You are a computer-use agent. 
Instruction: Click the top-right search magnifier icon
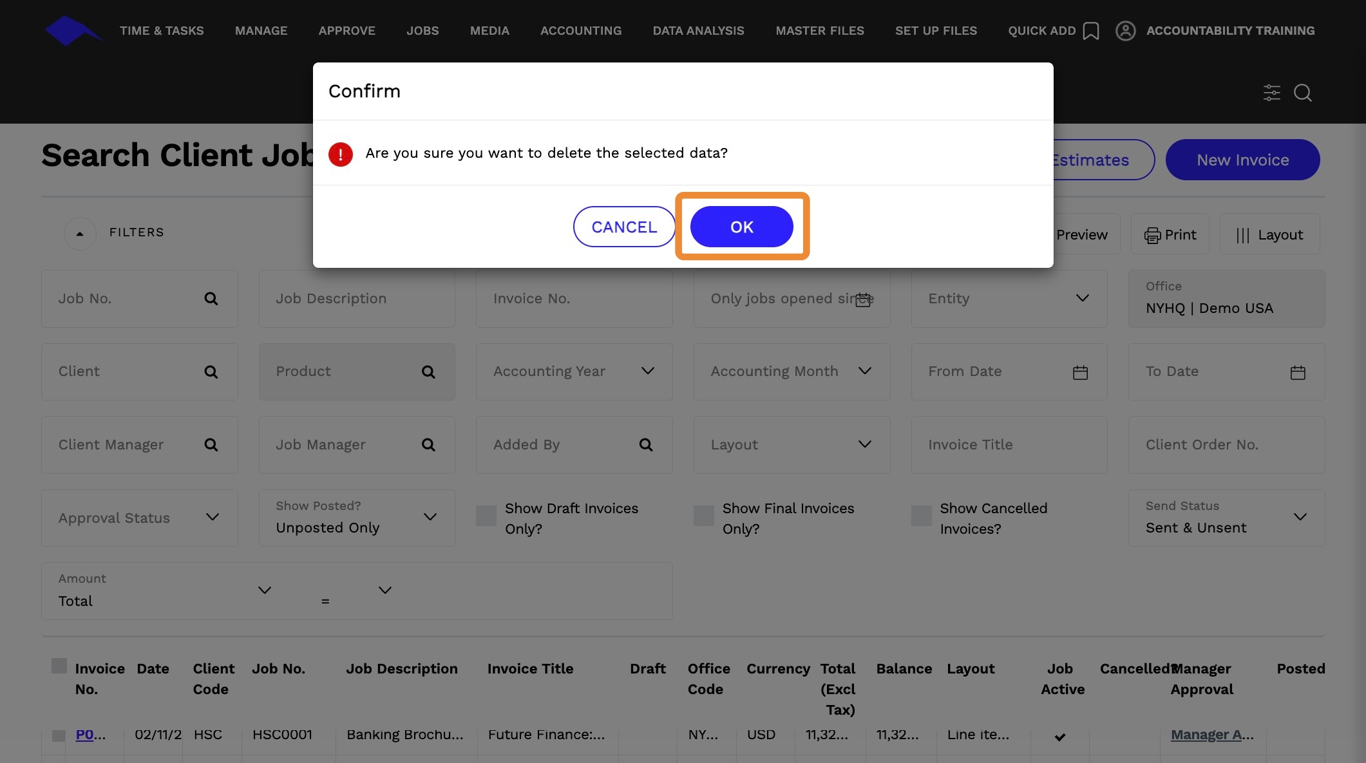1302,93
